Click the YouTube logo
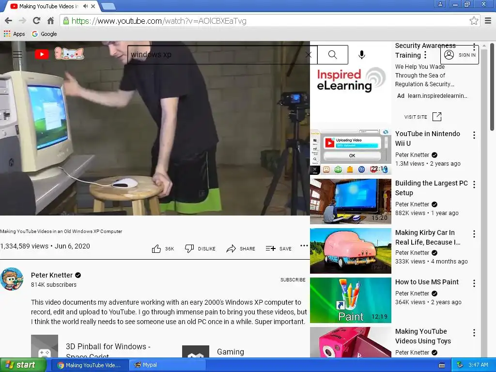Viewport: 496px width, 372px height. [x=42, y=54]
